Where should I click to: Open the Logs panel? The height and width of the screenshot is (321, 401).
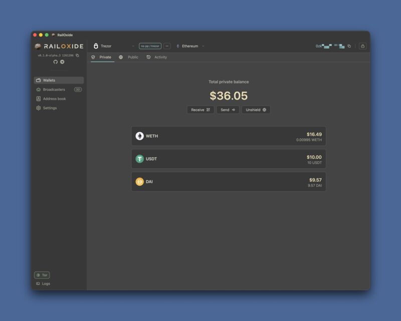43,283
